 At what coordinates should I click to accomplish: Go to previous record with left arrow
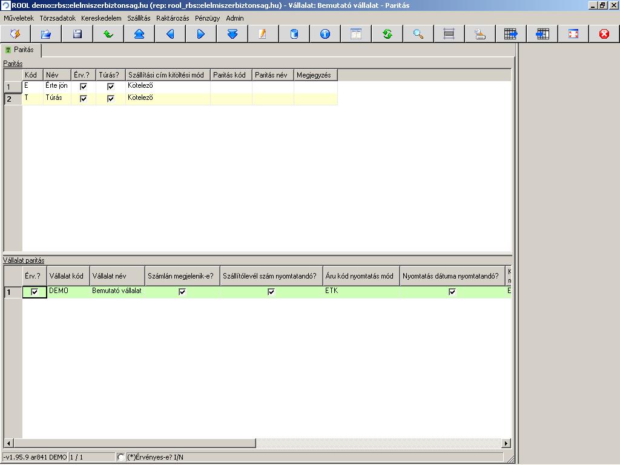170,34
